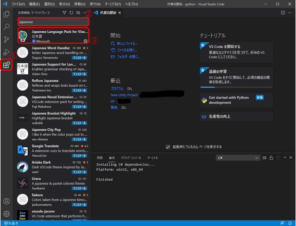Clear the output panel
The image size is (296, 226).
pos(264,158)
